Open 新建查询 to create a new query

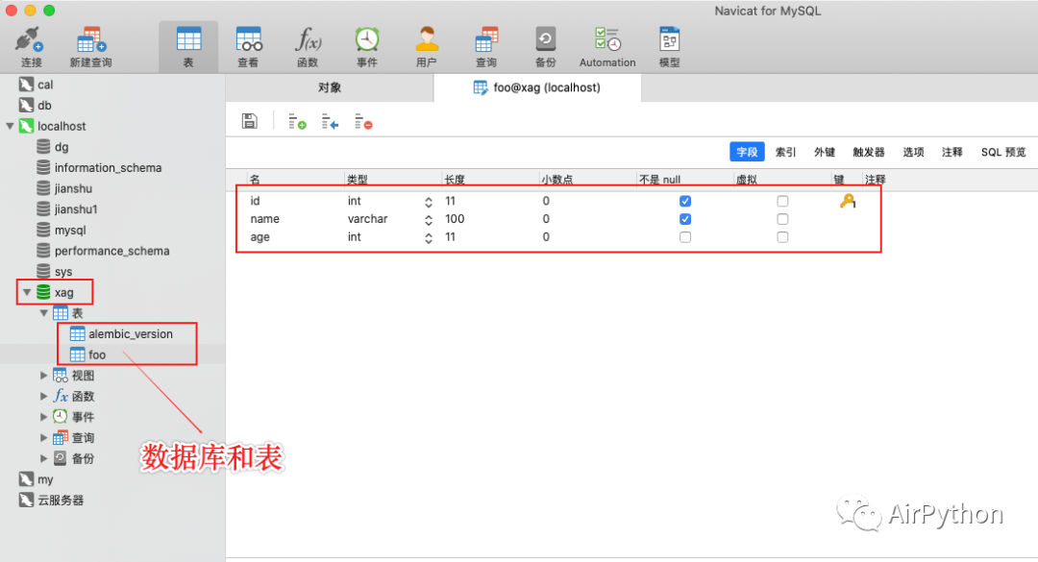[89, 42]
